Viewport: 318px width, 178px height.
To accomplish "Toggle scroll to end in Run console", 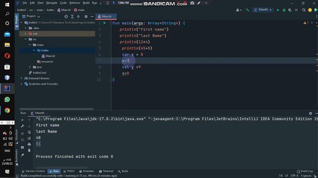I will (29, 138).
